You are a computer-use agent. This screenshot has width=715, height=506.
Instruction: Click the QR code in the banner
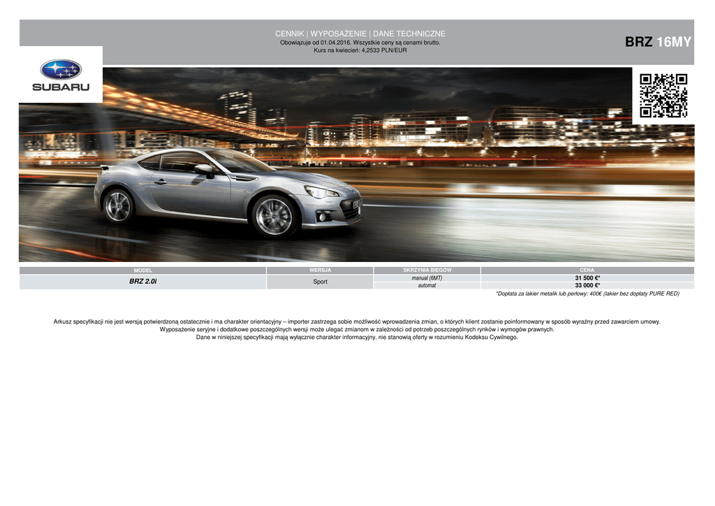(x=663, y=96)
